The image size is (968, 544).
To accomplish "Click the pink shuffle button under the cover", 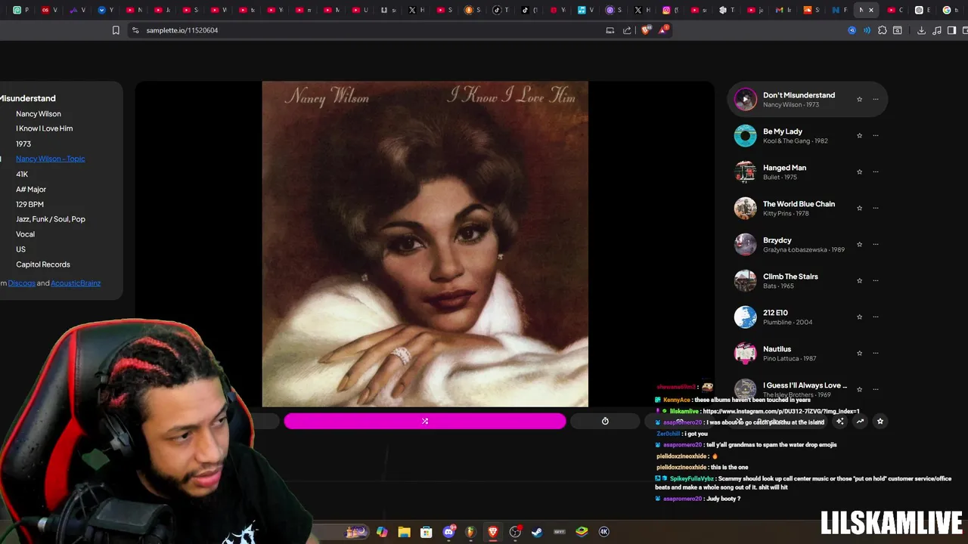I will [x=425, y=422].
